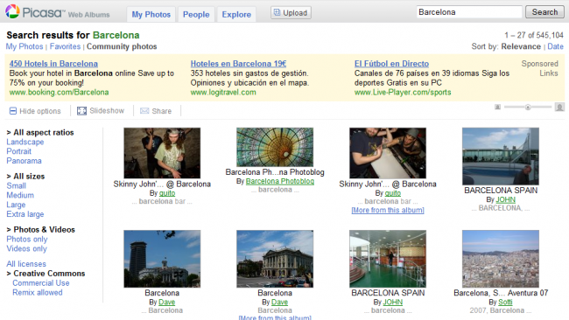Open the dark tower Barcelona thumbnail
The height and width of the screenshot is (320, 569).
pos(162,259)
